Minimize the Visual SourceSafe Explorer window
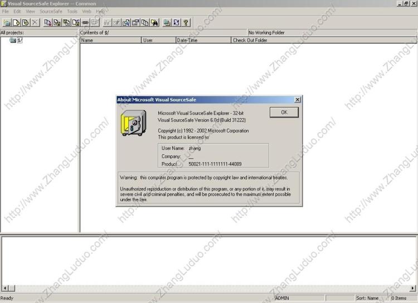The image size is (418, 303). click(400, 3)
